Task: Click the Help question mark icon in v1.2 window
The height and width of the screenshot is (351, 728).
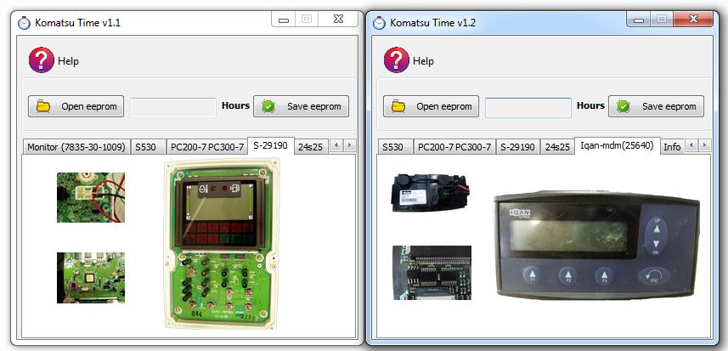Action: tap(397, 60)
